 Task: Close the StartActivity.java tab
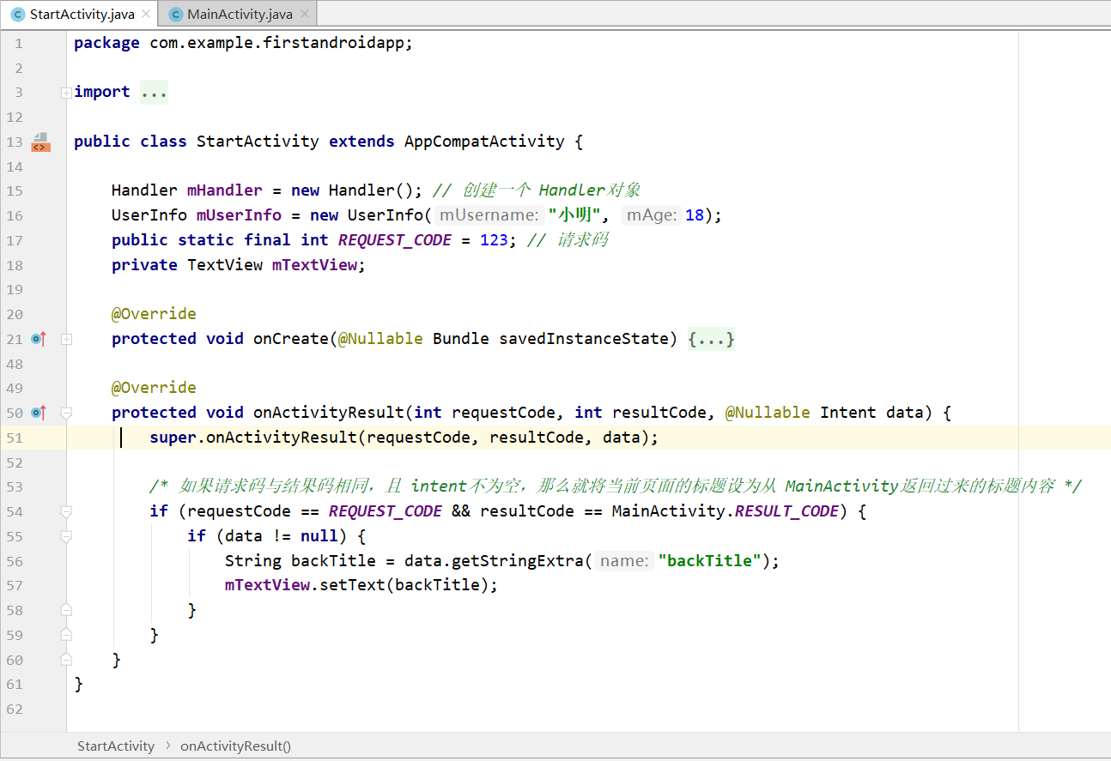145,14
